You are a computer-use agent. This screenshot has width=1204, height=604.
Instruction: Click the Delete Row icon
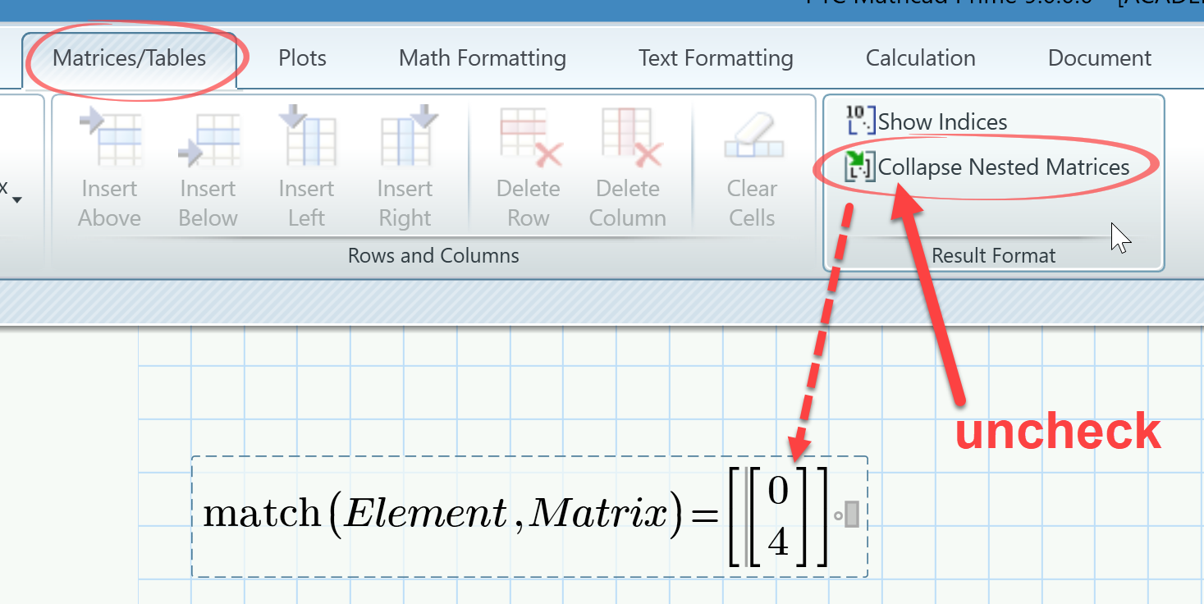coord(528,148)
